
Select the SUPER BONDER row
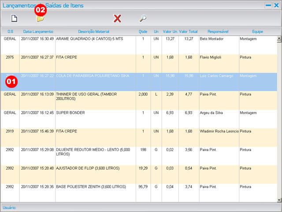[95, 113]
